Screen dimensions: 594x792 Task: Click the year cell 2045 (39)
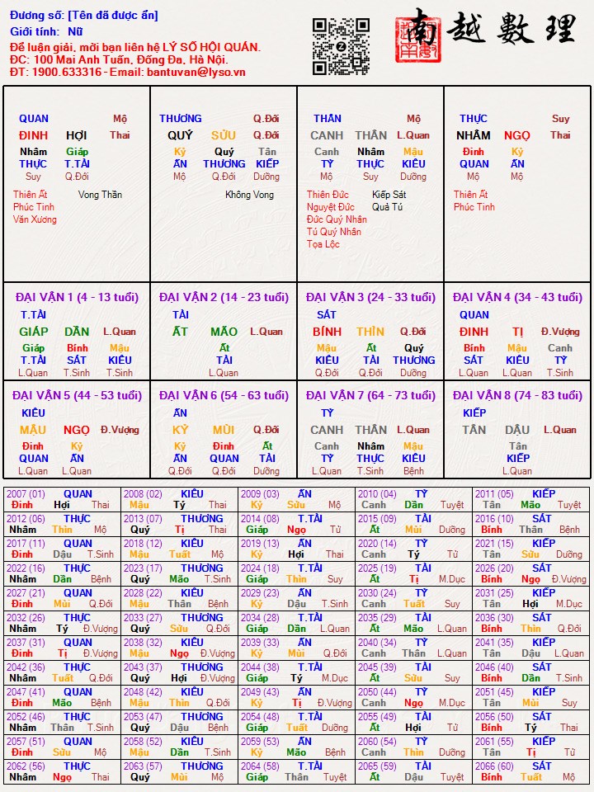(413, 673)
